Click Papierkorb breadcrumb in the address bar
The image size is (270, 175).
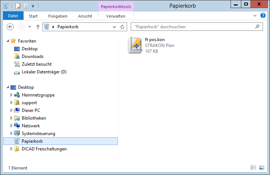click(x=68, y=27)
